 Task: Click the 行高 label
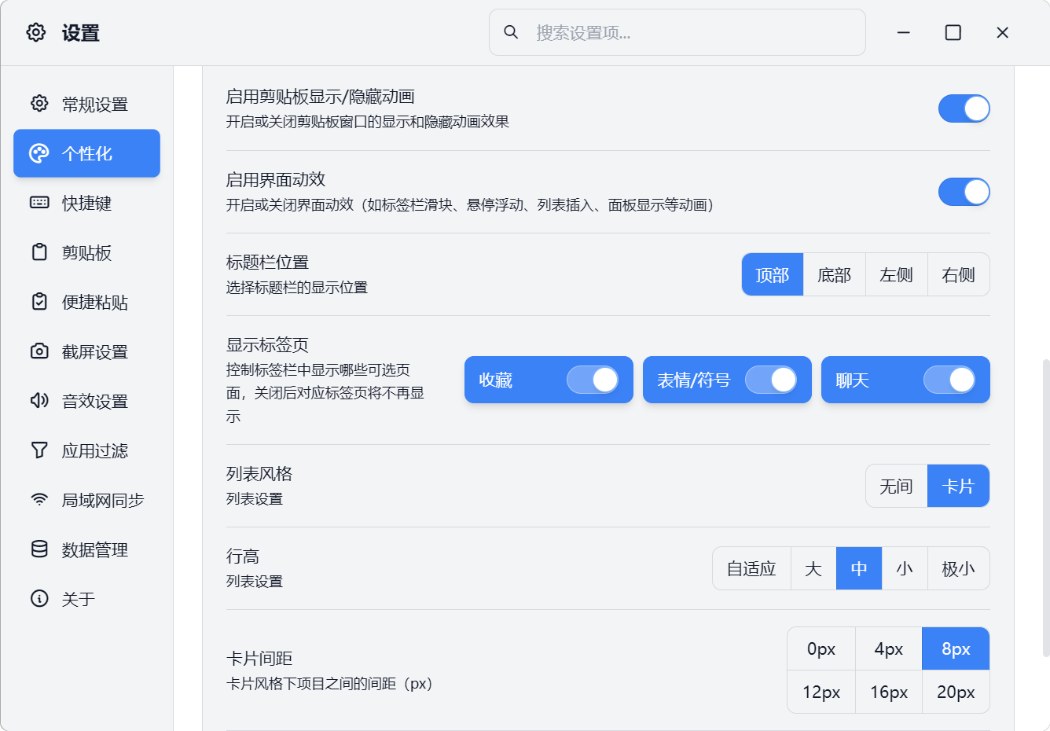pyautogui.click(x=243, y=556)
